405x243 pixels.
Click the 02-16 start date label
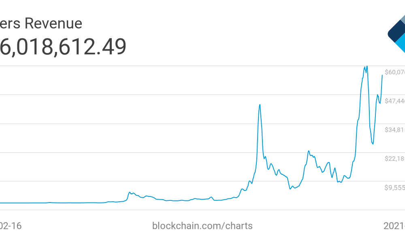point(11,226)
